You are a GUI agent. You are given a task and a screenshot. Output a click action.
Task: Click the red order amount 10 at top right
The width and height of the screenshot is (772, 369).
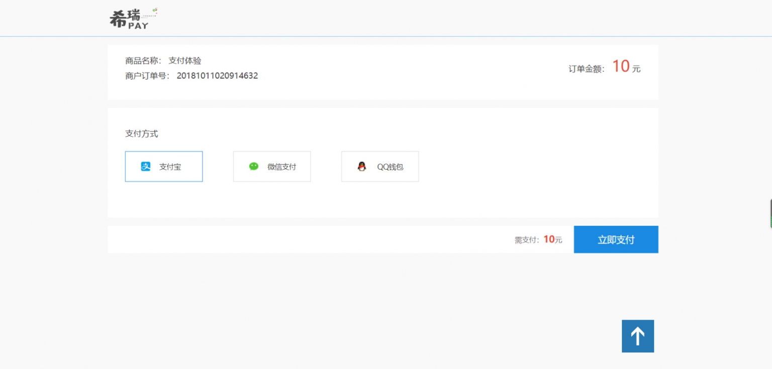coord(621,66)
